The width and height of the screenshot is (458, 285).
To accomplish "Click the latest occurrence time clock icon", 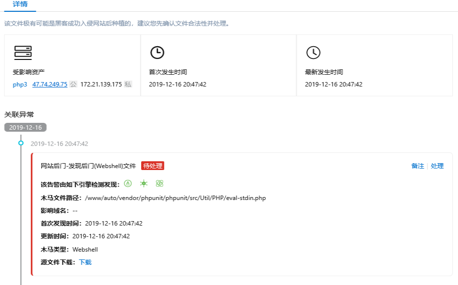I will pyautogui.click(x=313, y=53).
